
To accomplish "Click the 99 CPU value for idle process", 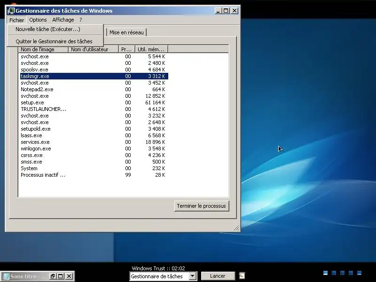I will [x=128, y=175].
